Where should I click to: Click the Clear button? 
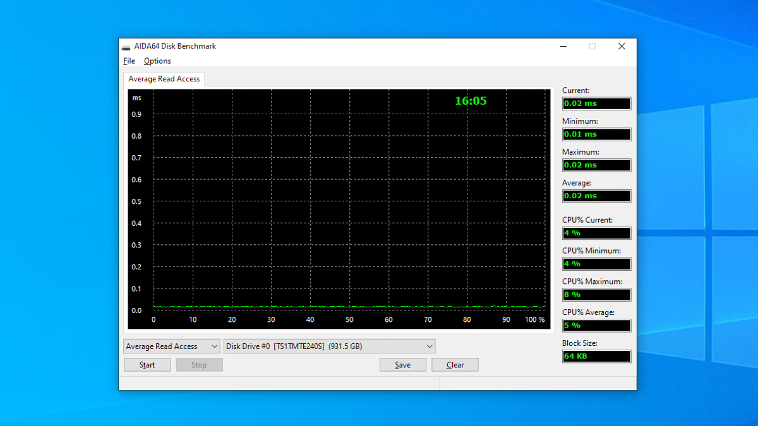click(455, 365)
